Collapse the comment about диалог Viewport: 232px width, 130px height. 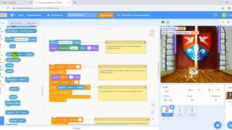107,43
